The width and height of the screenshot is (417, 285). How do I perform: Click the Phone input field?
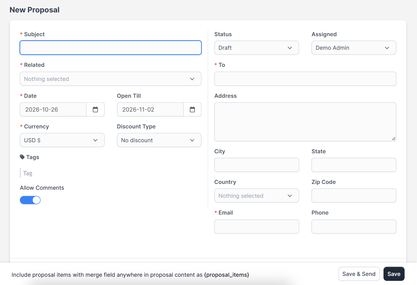(x=354, y=226)
